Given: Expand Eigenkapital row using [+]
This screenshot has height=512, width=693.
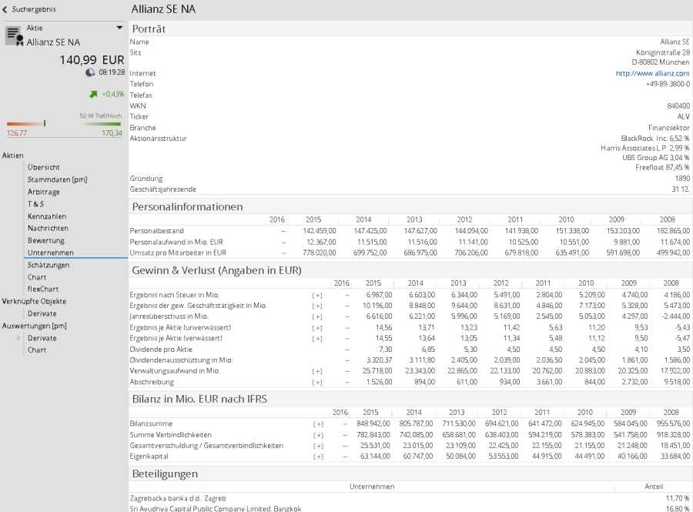Looking at the screenshot, I should coord(316,457).
